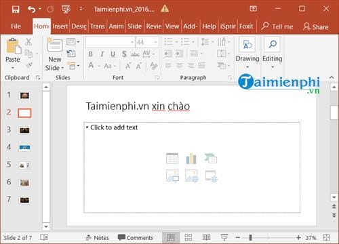Switch to the Design tab
The height and width of the screenshot is (244, 339).
click(79, 26)
